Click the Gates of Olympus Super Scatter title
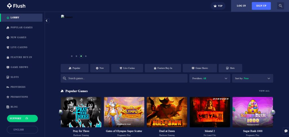 pos(124,131)
